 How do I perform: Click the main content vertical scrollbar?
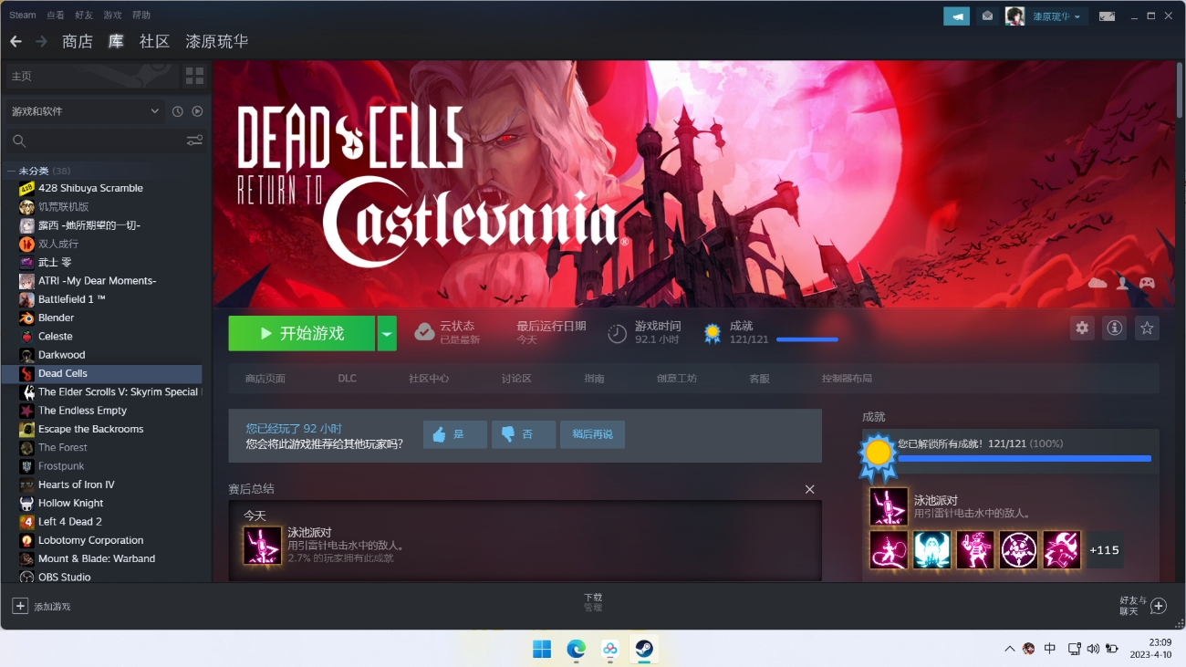pyautogui.click(x=1179, y=91)
